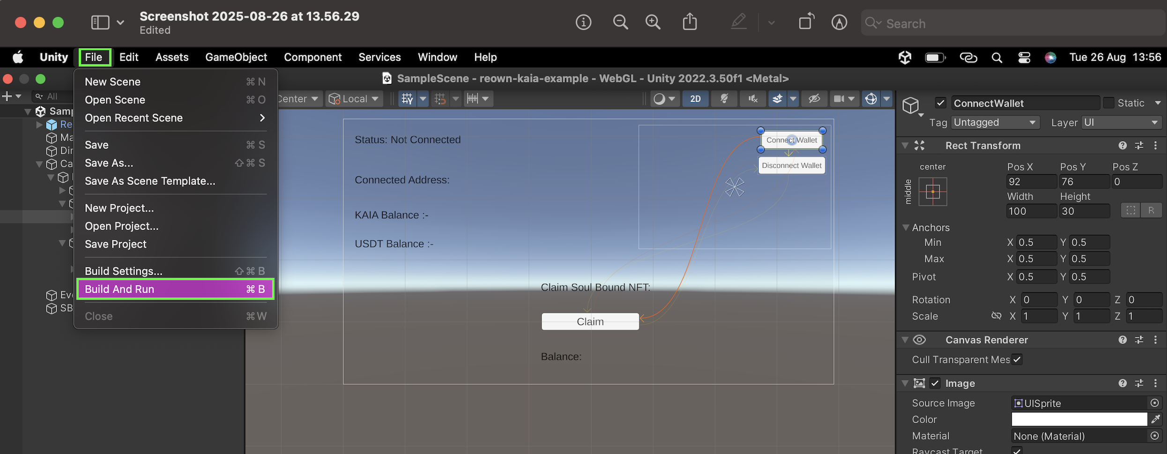Toggle scene lighting with the lightbulb icon
This screenshot has height=454, width=1167.
click(x=724, y=99)
